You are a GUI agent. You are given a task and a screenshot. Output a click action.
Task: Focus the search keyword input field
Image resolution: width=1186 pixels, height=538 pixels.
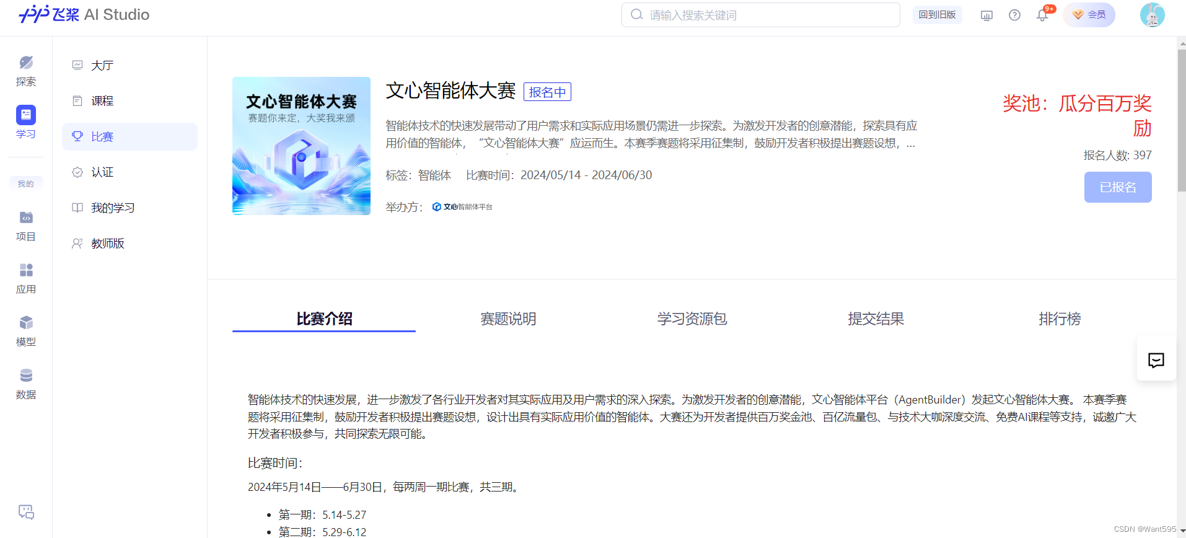pyautogui.click(x=760, y=15)
